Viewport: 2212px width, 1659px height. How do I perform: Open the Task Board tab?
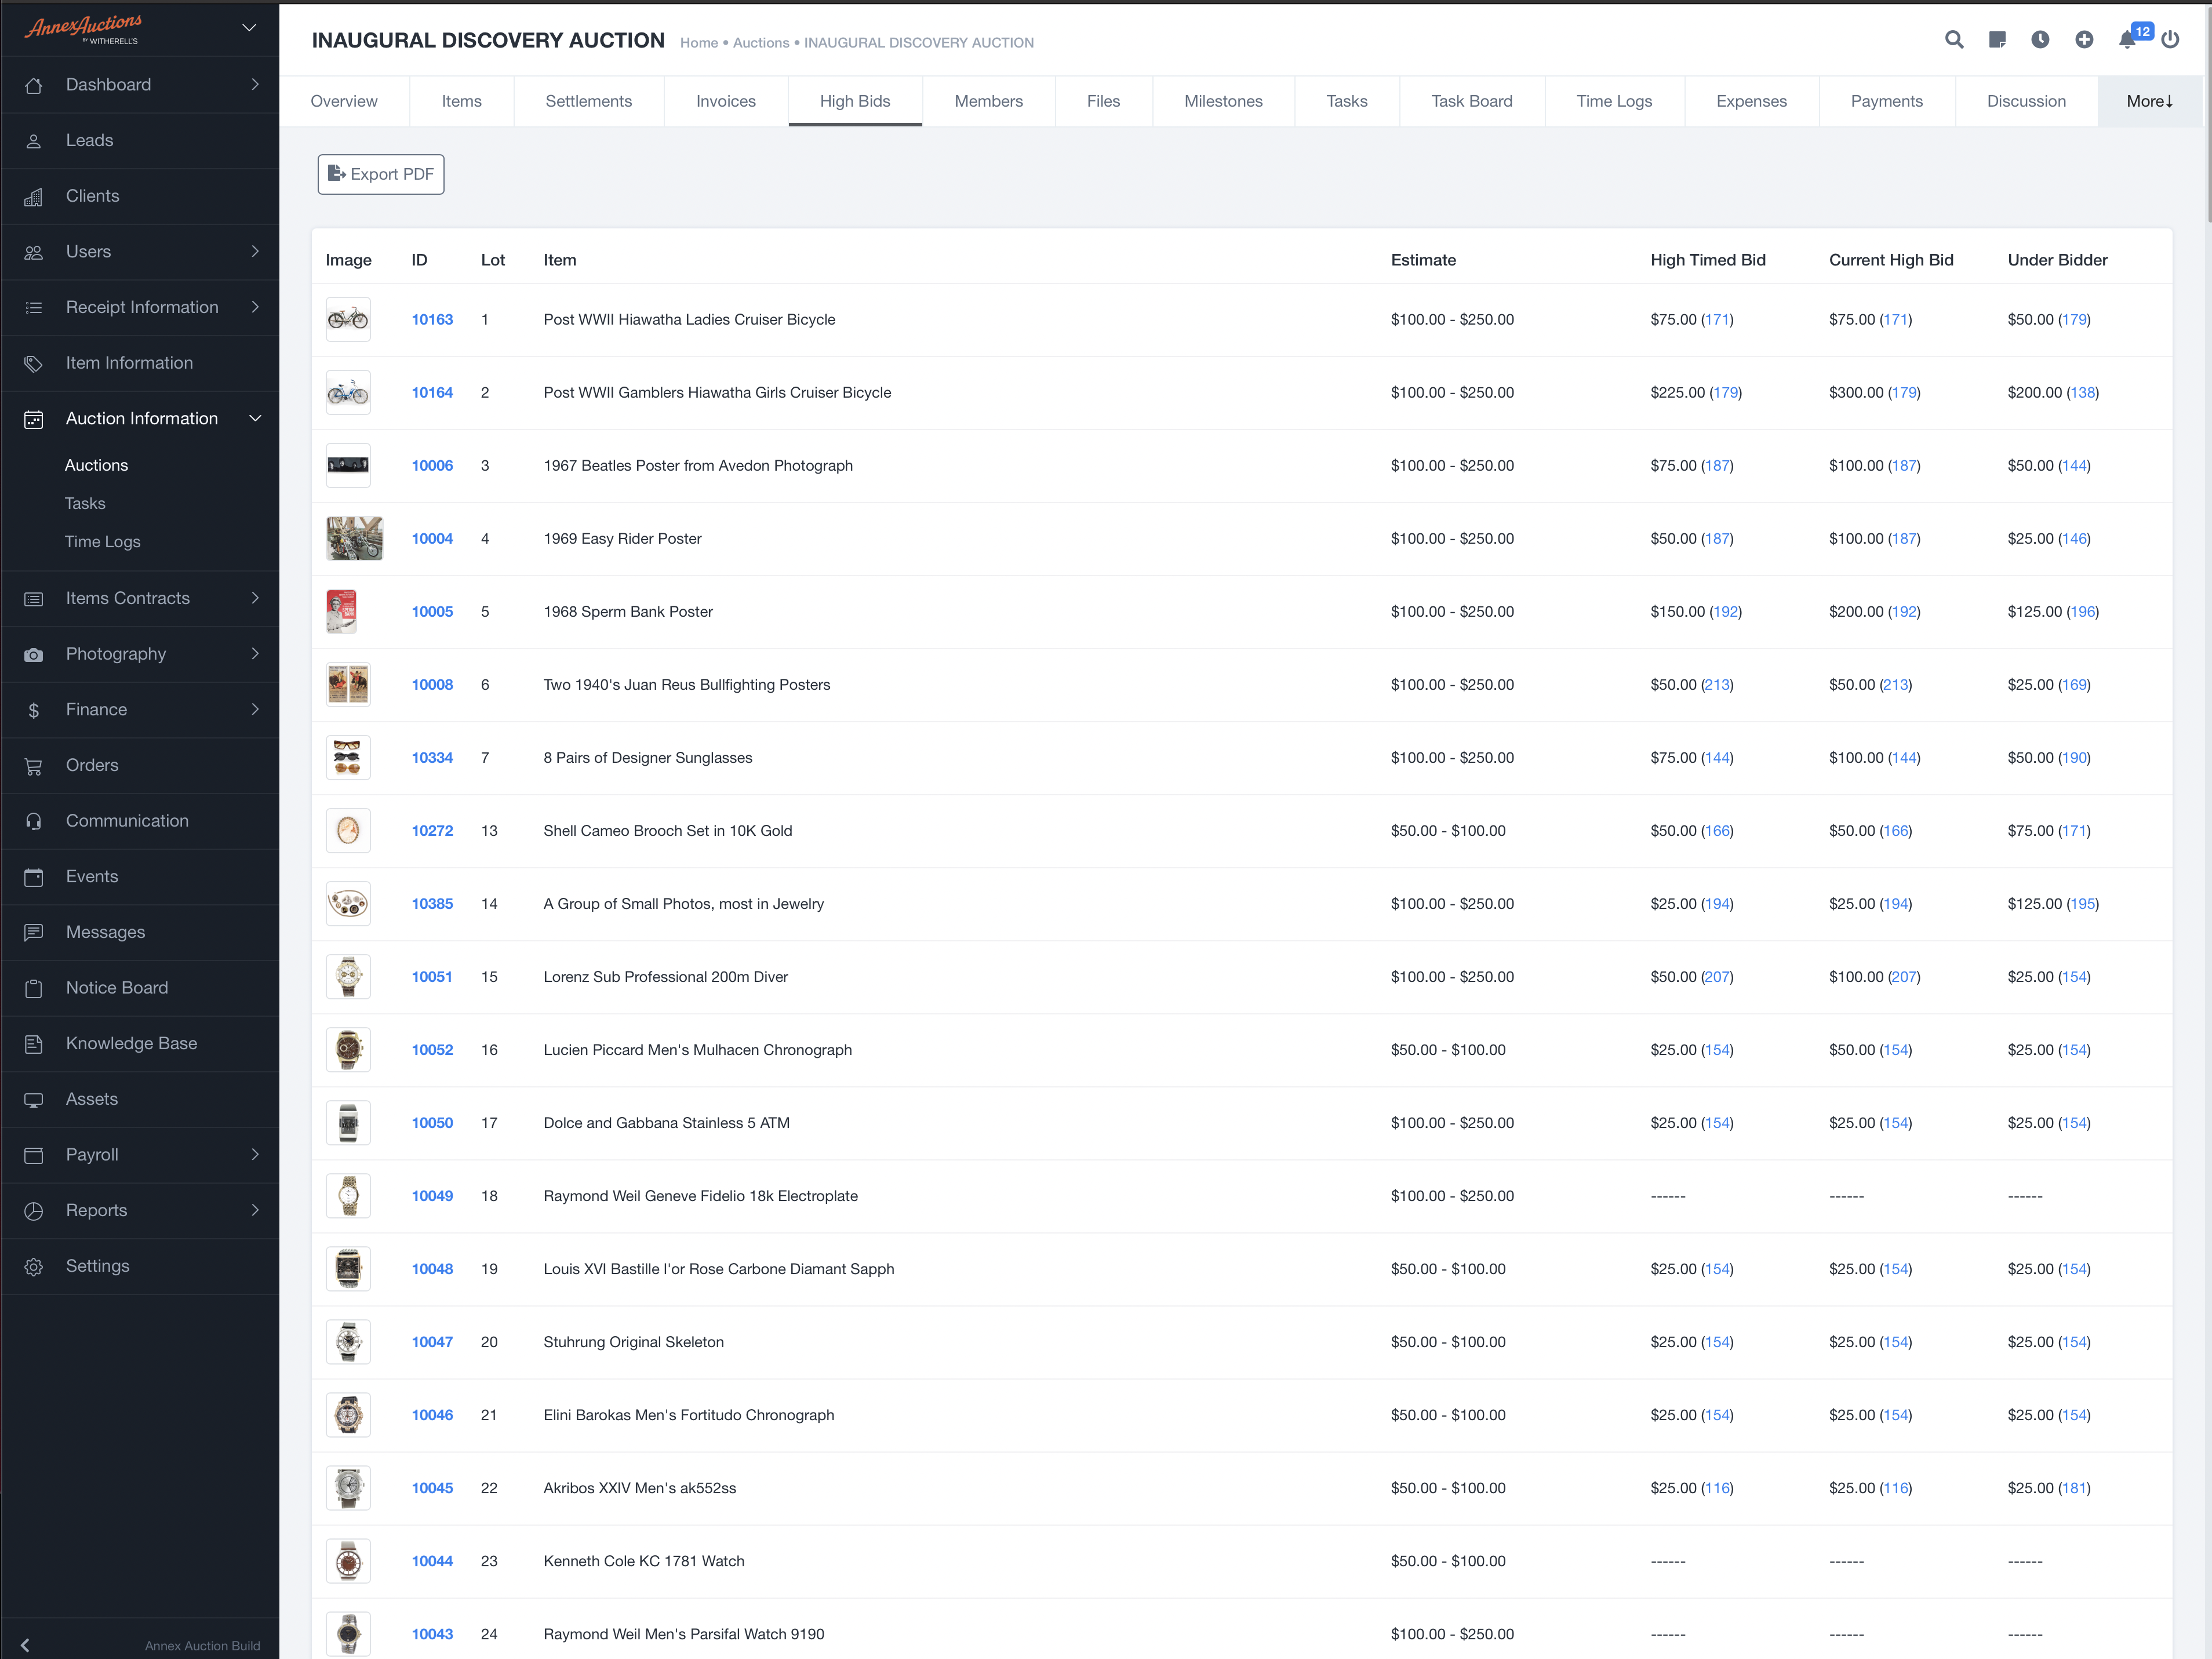click(1471, 101)
